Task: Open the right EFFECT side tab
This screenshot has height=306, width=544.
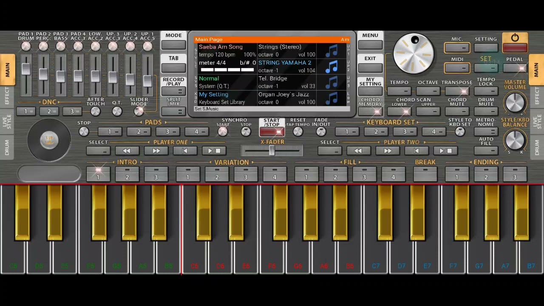Action: [x=536, y=96]
